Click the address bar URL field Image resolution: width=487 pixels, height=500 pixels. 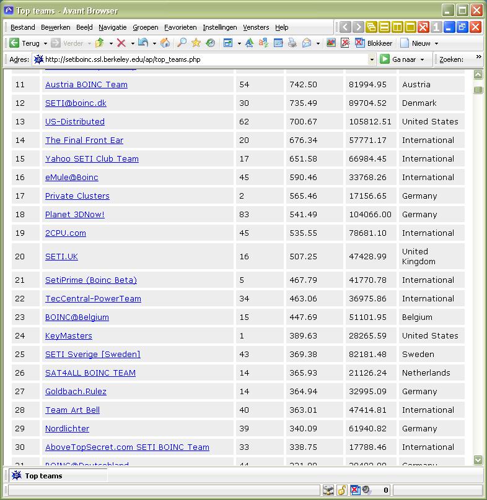coord(204,59)
